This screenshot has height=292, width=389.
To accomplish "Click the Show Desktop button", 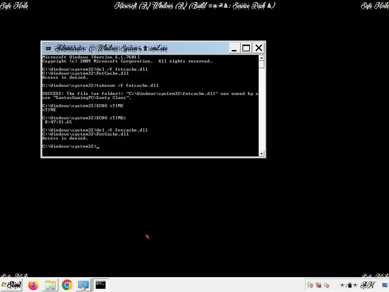I will coord(385,285).
